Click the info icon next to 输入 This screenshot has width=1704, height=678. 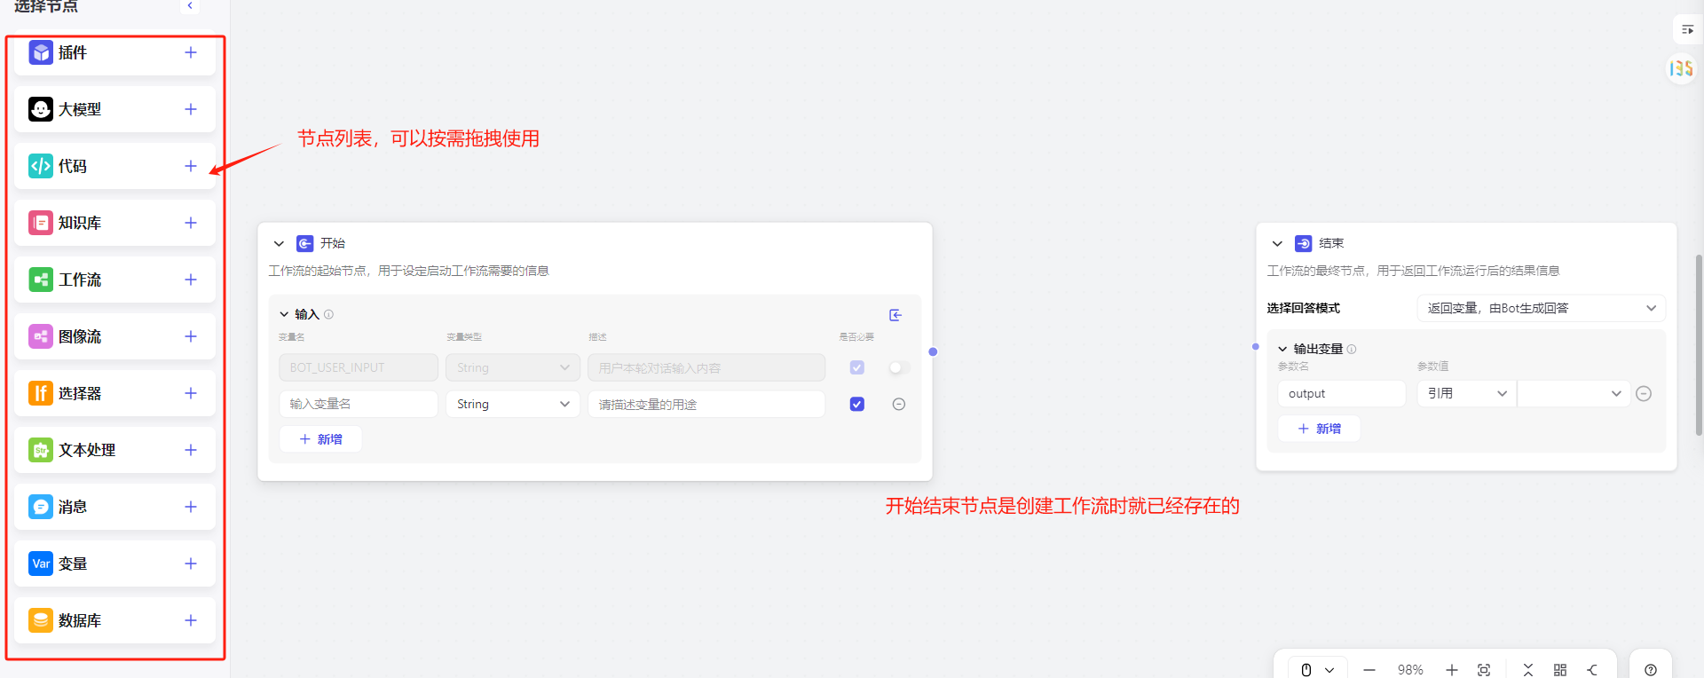pyautogui.click(x=328, y=314)
